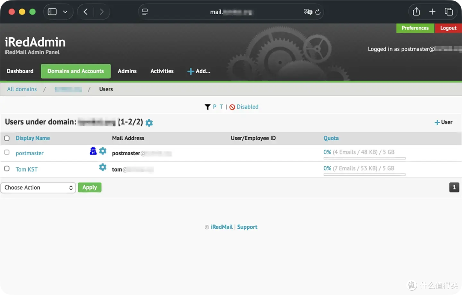
Task: Click postmaster's 0% quota link
Action: [x=327, y=152]
